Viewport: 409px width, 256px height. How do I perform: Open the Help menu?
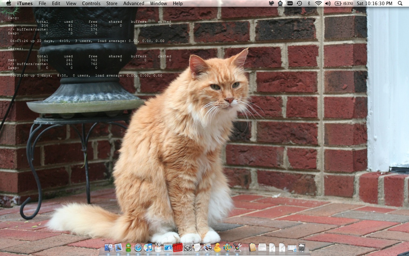[x=178, y=3]
